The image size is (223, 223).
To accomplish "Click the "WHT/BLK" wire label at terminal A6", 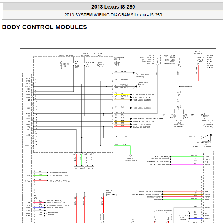I will coord(124,72).
